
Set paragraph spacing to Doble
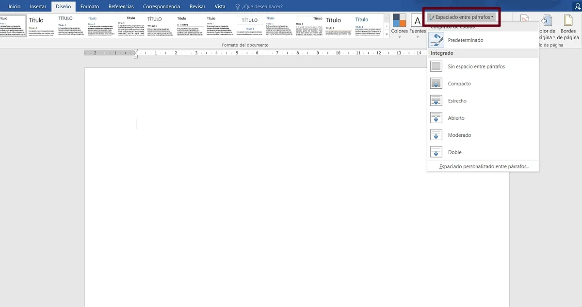[483, 152]
